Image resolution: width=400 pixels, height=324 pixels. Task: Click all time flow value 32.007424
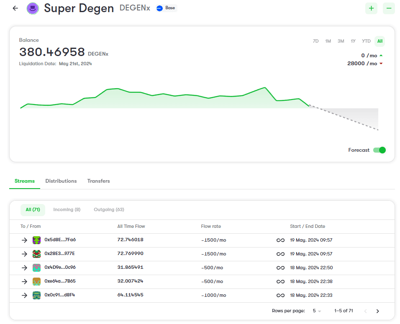pos(131,281)
